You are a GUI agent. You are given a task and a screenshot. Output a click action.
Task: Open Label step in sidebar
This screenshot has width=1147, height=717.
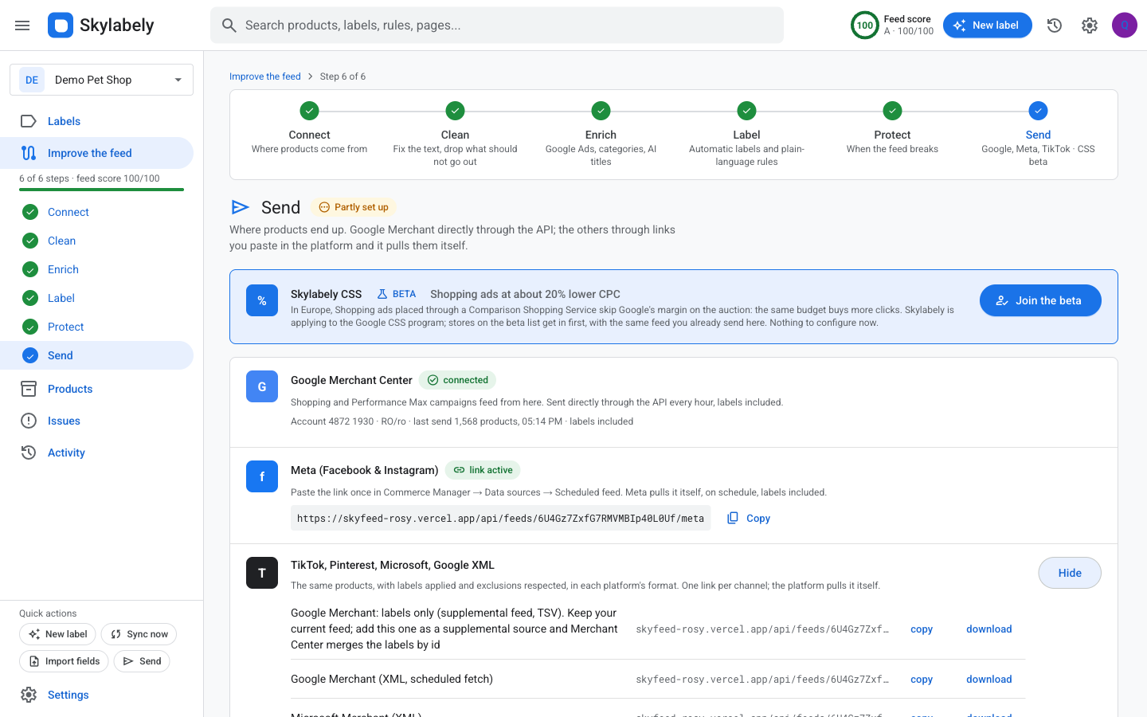96,298
